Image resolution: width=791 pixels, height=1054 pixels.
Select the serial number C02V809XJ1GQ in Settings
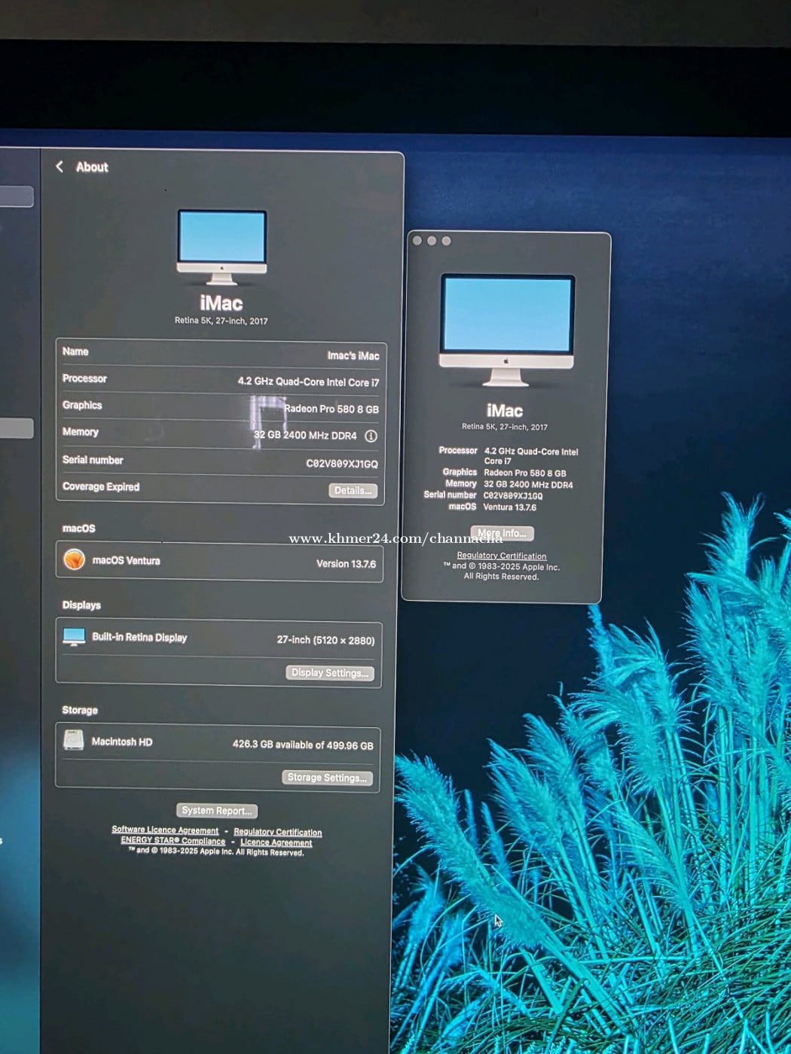pyautogui.click(x=341, y=464)
